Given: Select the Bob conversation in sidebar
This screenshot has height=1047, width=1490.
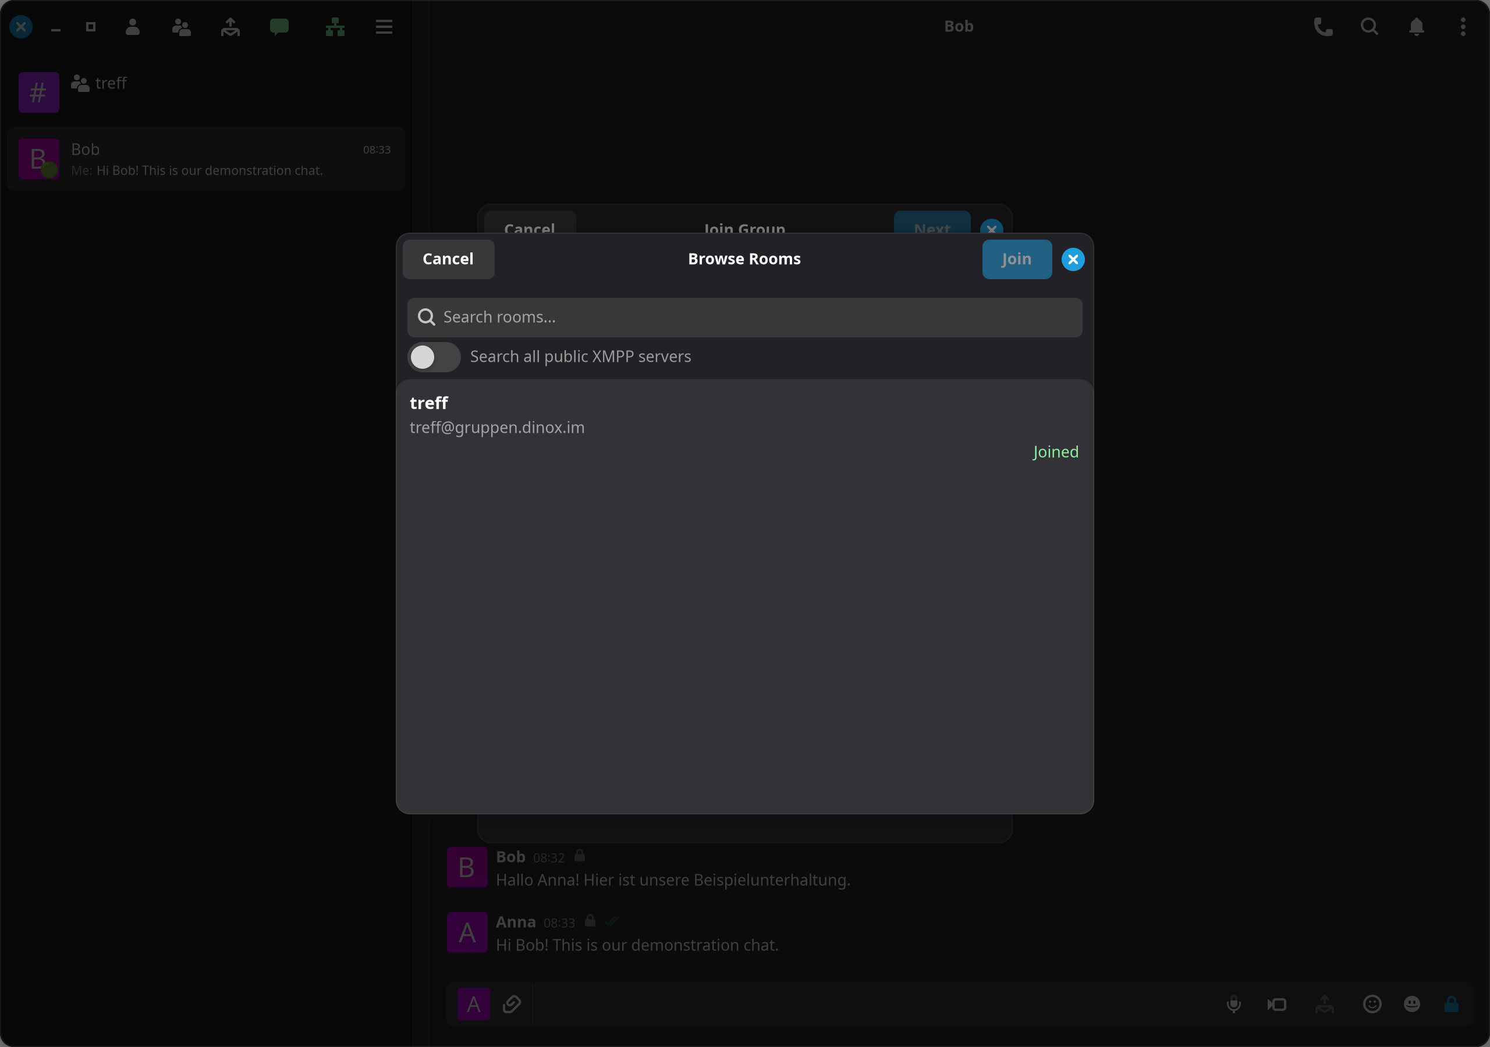Looking at the screenshot, I should pyautogui.click(x=205, y=159).
